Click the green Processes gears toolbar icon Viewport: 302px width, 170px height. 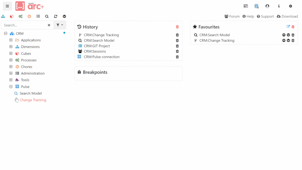pos(20,17)
